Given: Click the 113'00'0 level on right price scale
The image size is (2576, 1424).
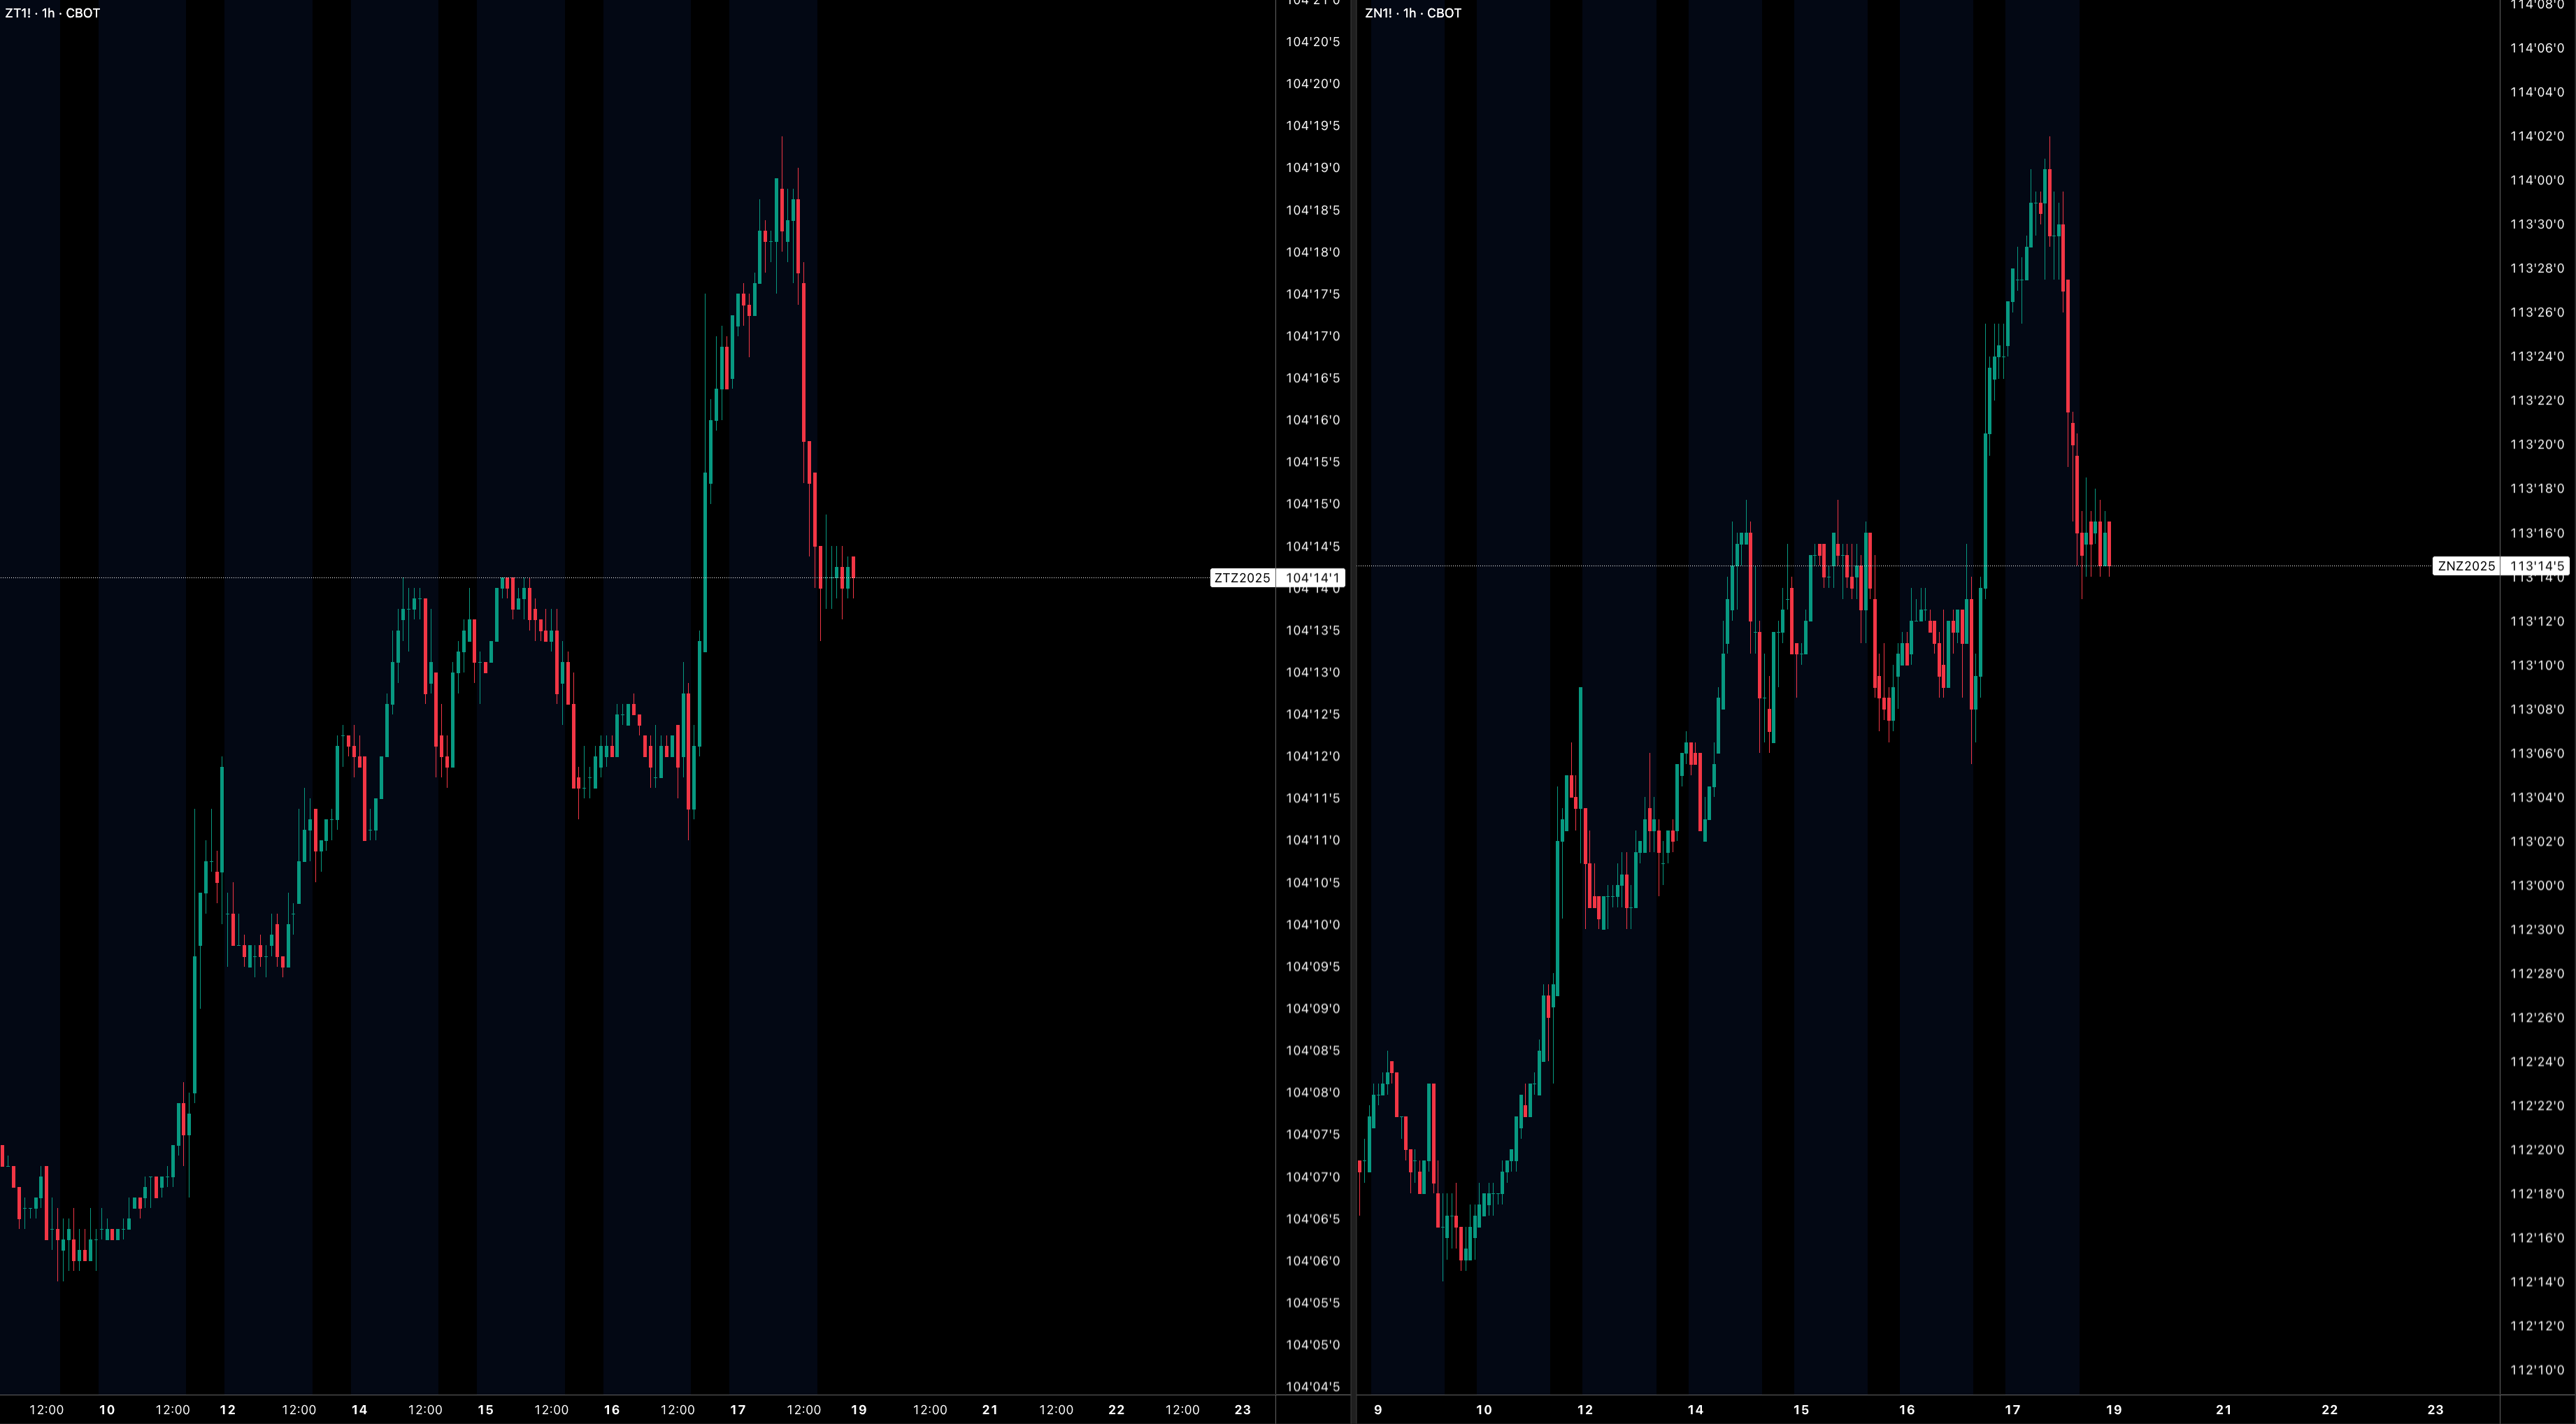Looking at the screenshot, I should (2536, 885).
